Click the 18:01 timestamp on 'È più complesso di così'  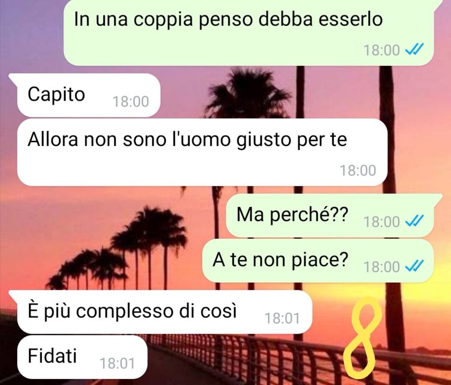coord(282,318)
